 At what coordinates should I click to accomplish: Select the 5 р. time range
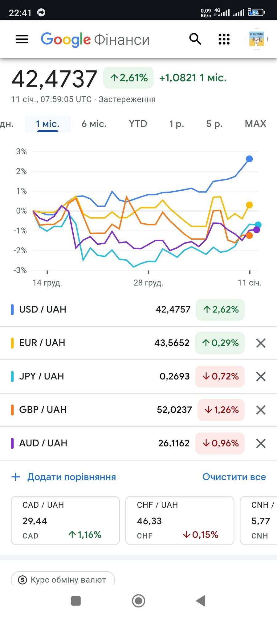tap(214, 124)
